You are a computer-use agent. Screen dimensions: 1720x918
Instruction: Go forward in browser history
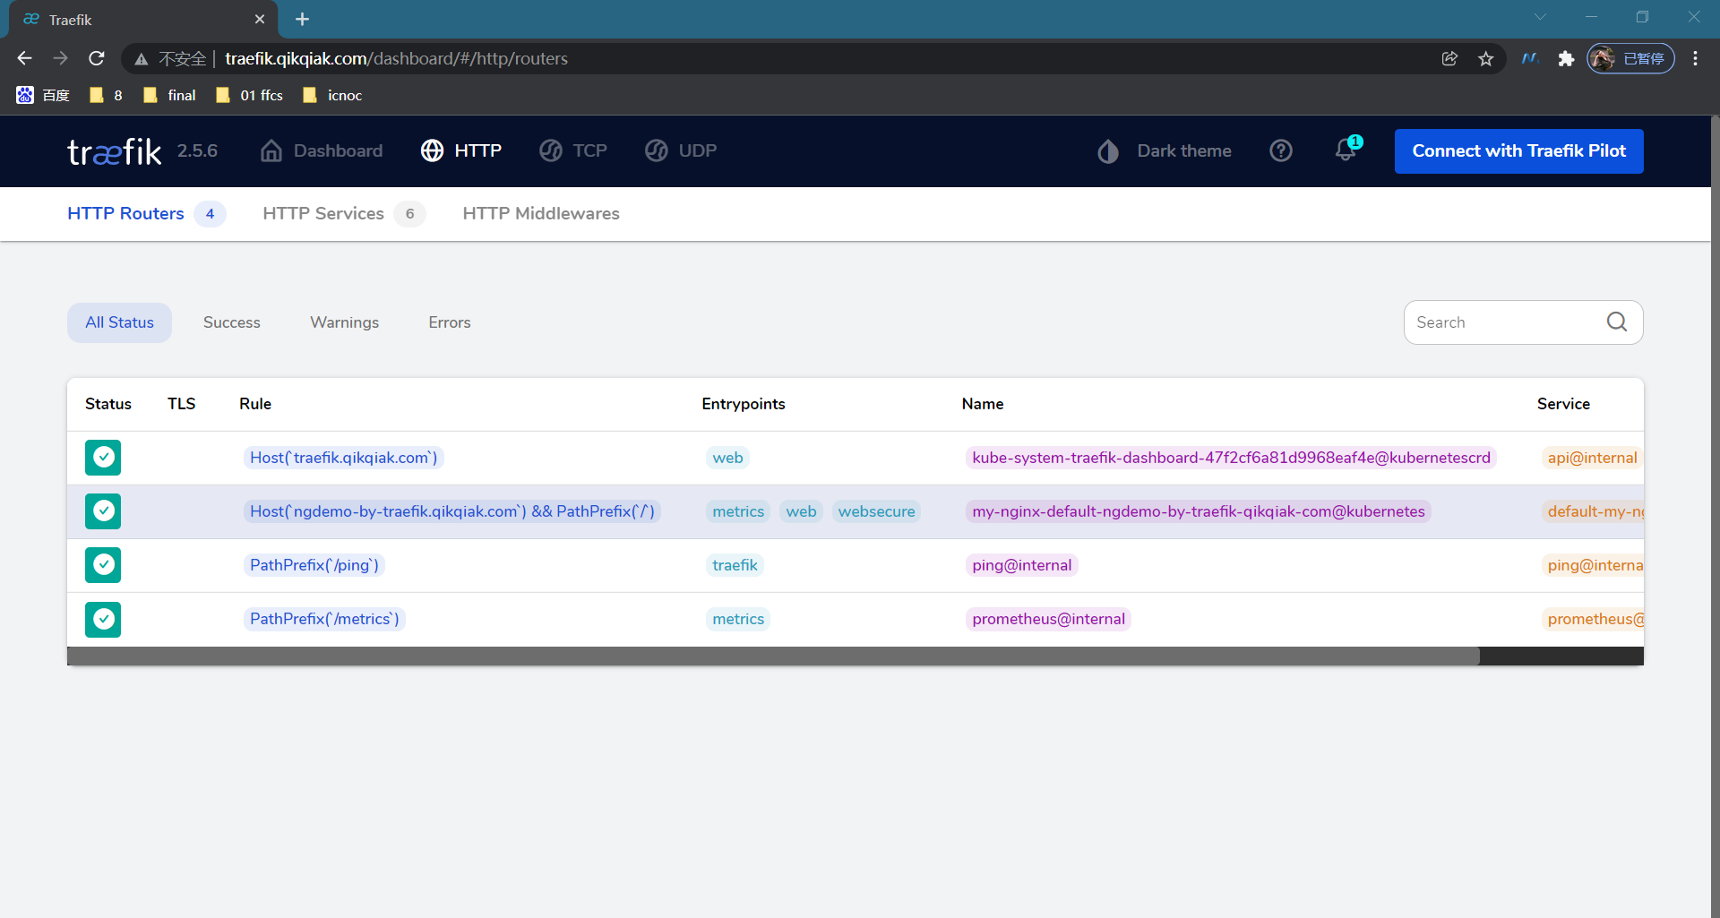pyautogui.click(x=60, y=58)
